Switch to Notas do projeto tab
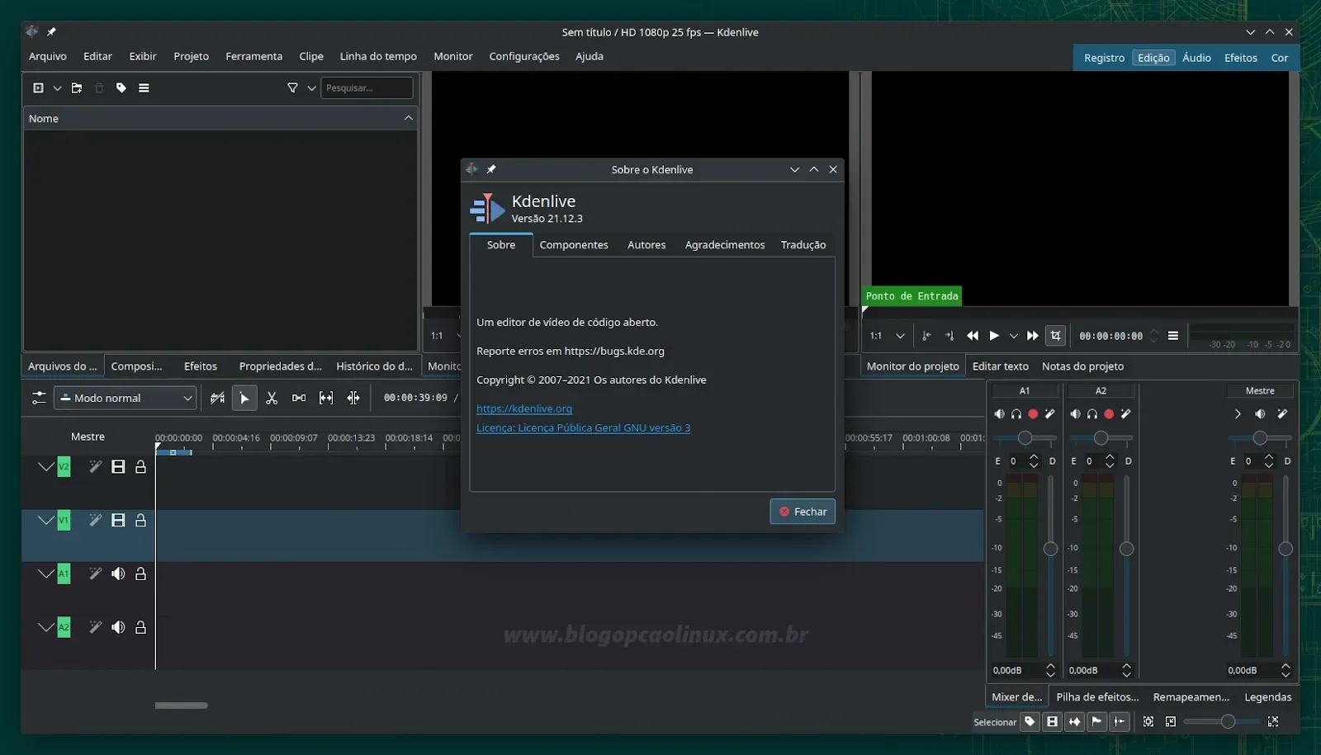This screenshot has height=755, width=1321. (1082, 366)
